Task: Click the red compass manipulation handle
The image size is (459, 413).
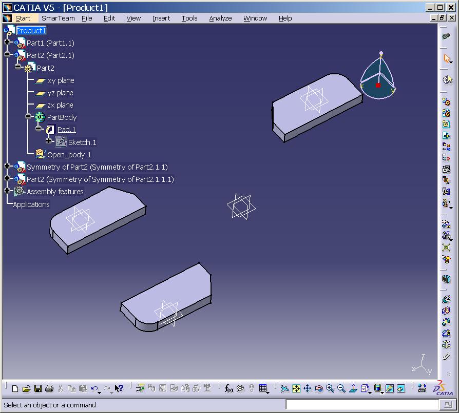Action: click(378, 85)
